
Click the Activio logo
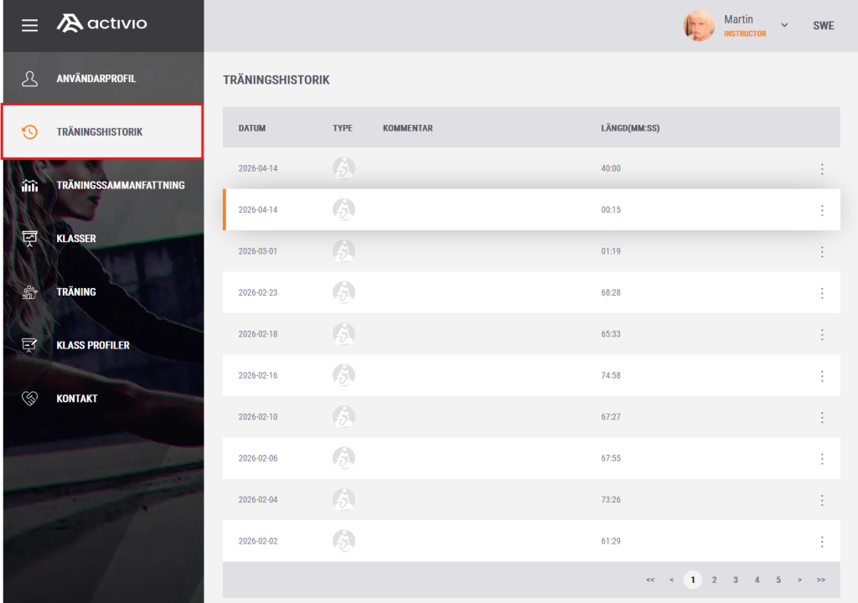click(x=101, y=23)
